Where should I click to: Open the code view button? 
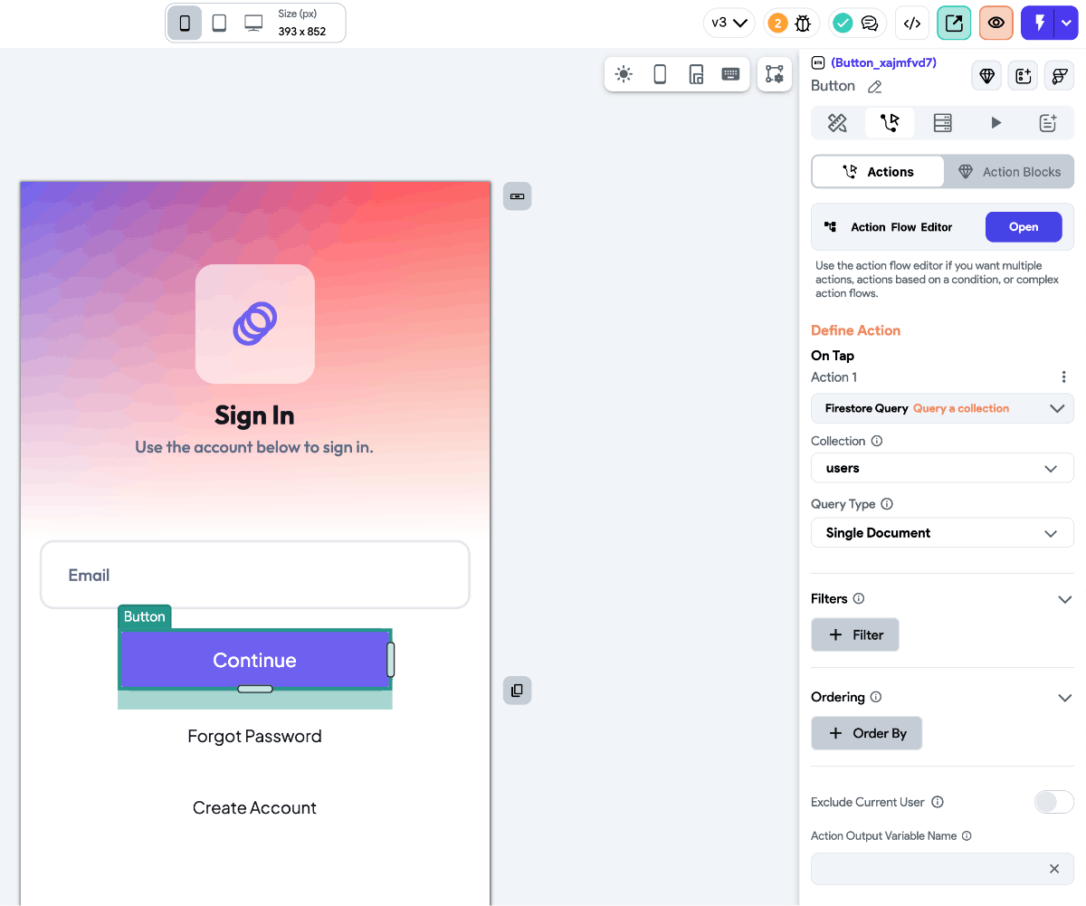[x=912, y=24]
